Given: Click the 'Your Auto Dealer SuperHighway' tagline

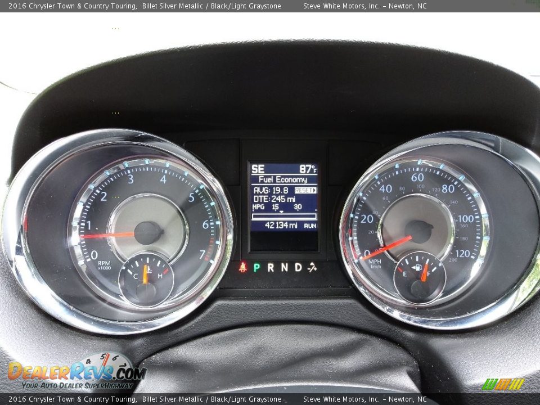Looking at the screenshot, I should (77, 385).
